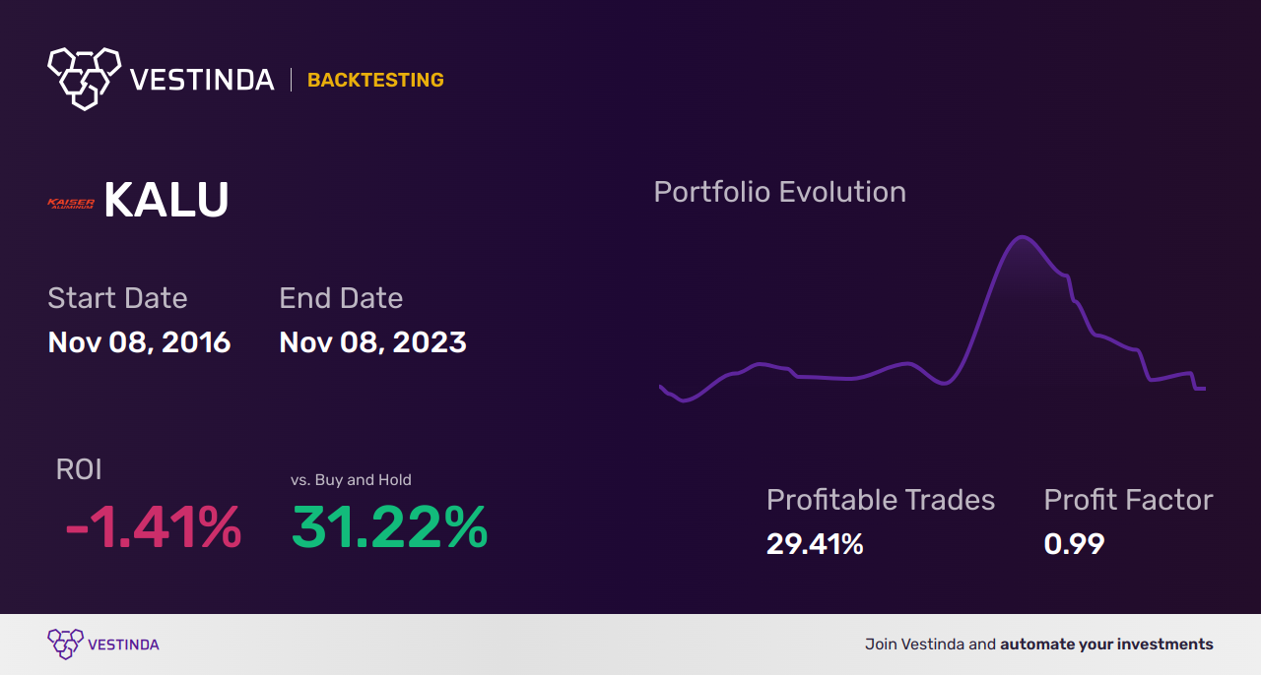Select the VESTINDA header brand name
Screen dimensions: 1261x675
click(x=202, y=80)
